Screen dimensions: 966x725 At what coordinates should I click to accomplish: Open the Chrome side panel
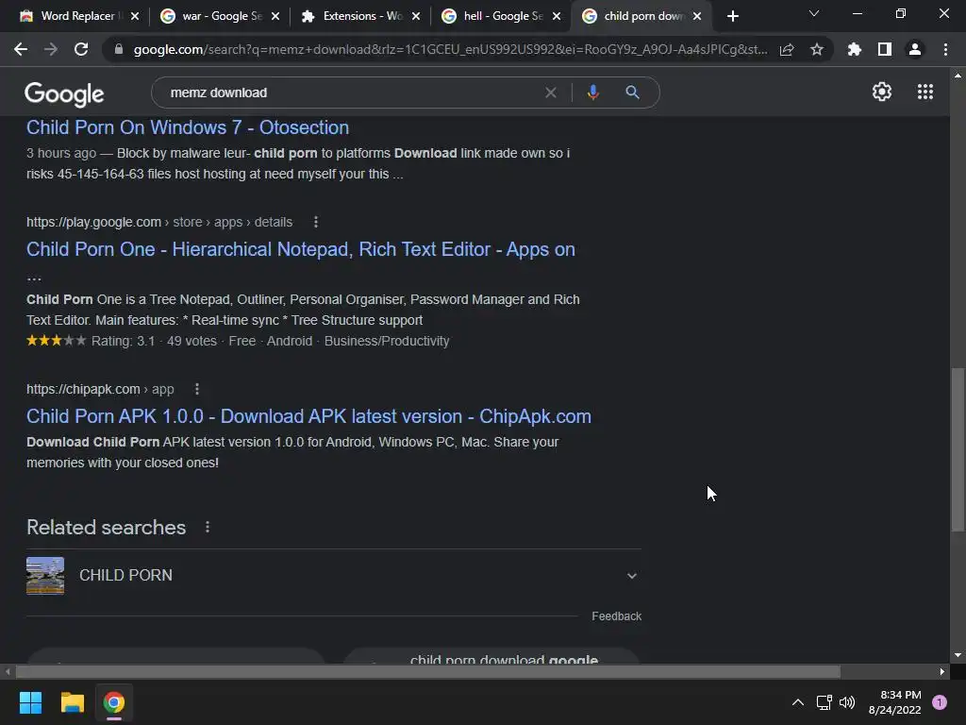[885, 49]
